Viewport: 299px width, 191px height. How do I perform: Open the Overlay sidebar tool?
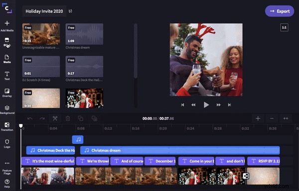[7, 93]
